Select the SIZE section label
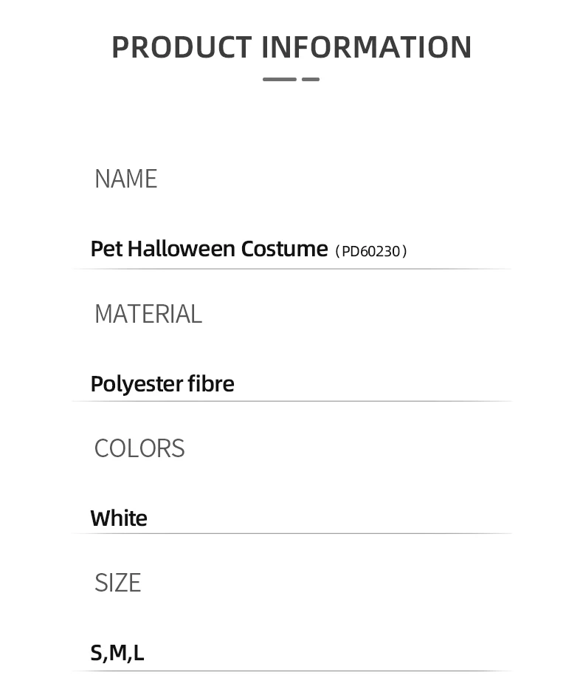Viewport: 583px width, 692px height. [117, 583]
